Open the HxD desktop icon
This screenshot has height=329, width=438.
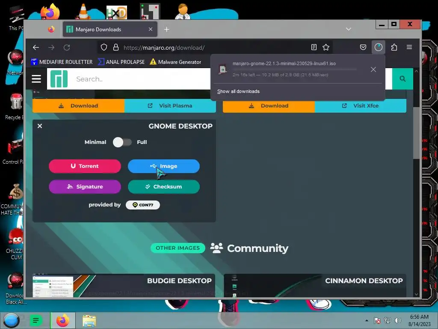click(x=117, y=12)
